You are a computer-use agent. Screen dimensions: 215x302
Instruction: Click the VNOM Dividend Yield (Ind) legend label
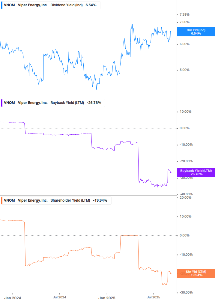coord(51,5)
